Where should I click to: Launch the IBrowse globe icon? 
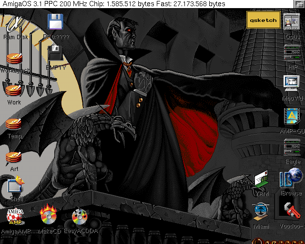pyautogui.click(x=291, y=178)
